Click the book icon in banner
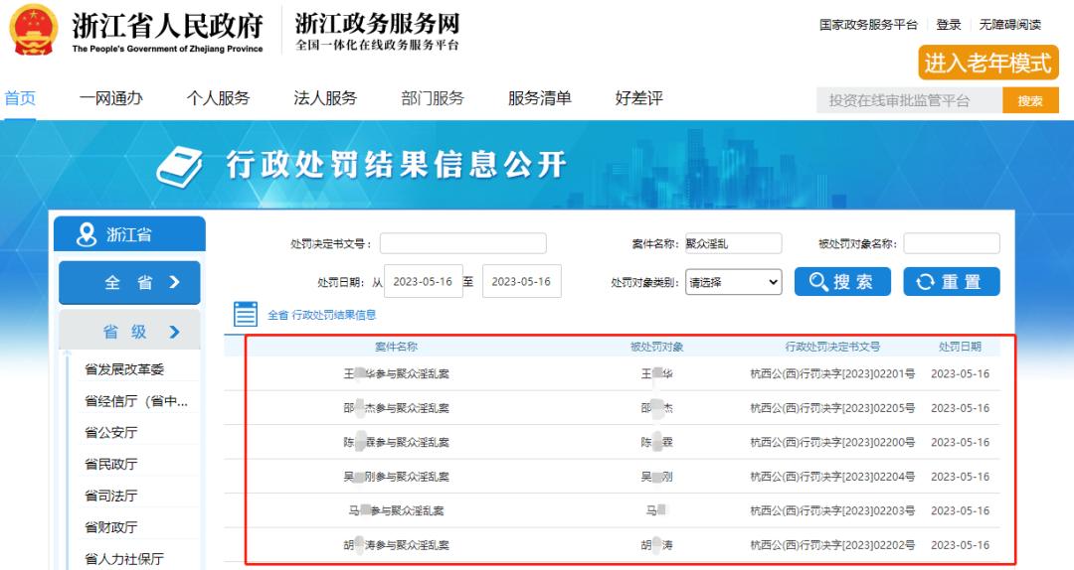Screen dimensions: 1074x570 tap(179, 166)
